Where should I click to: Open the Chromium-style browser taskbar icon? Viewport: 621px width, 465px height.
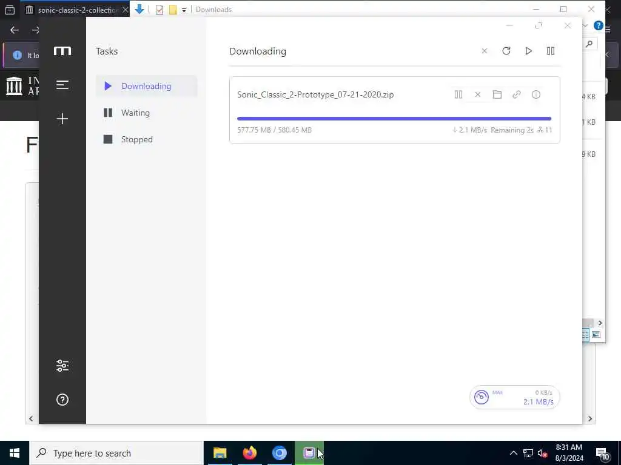(x=279, y=453)
